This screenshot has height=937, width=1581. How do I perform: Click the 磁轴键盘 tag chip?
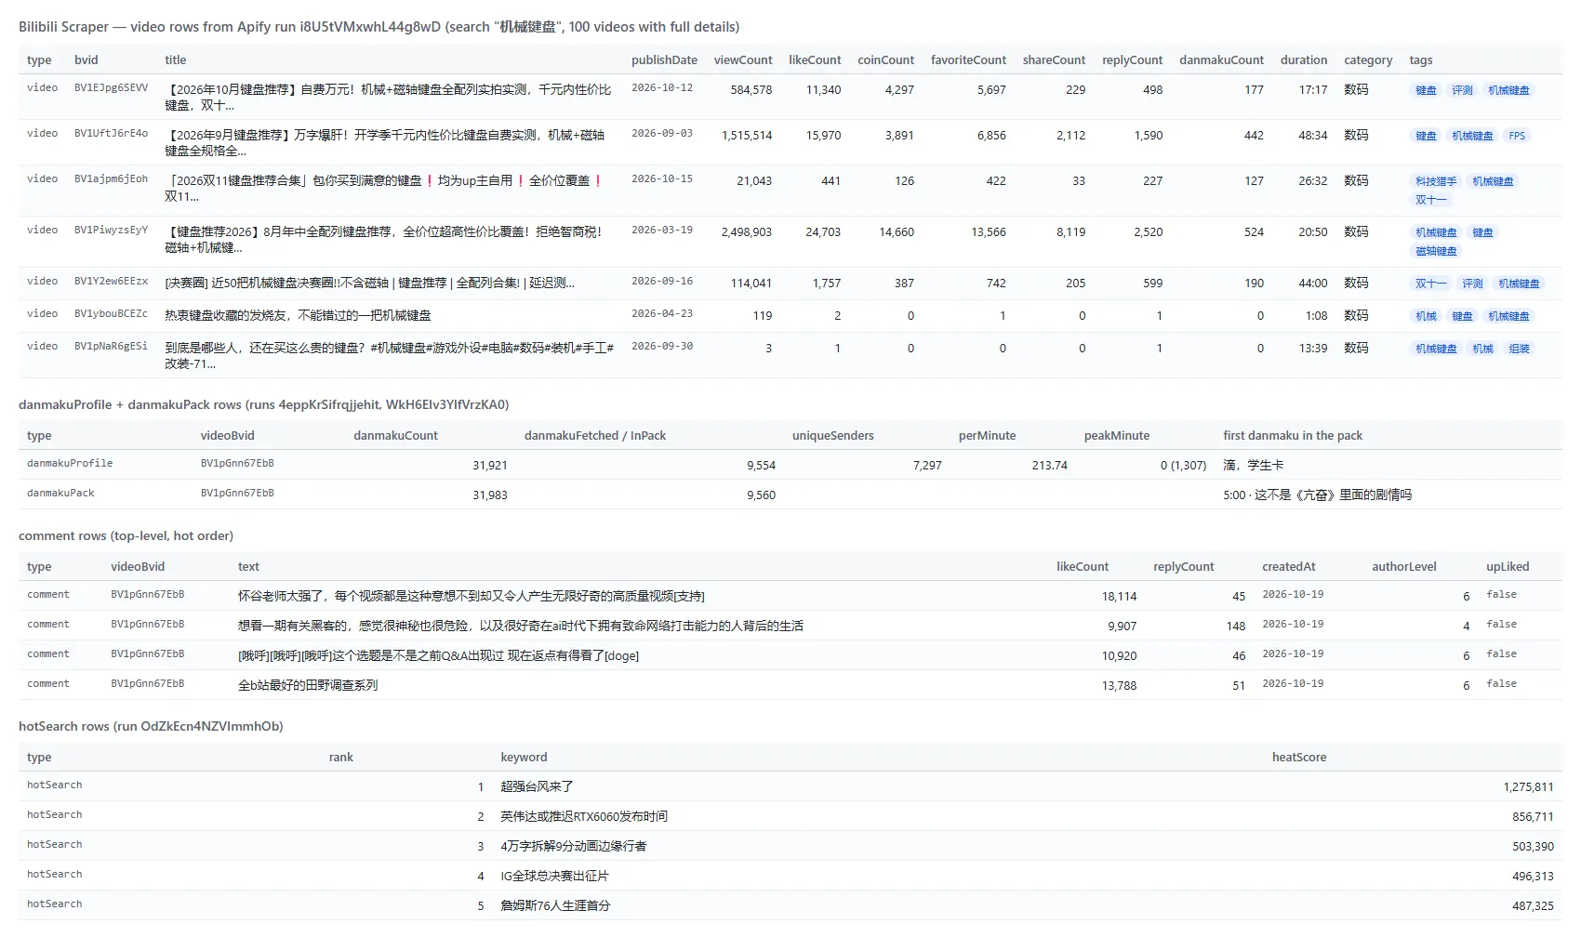[1436, 251]
